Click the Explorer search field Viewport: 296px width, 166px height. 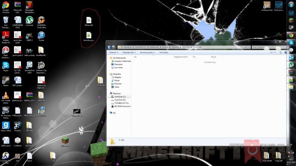269,47
